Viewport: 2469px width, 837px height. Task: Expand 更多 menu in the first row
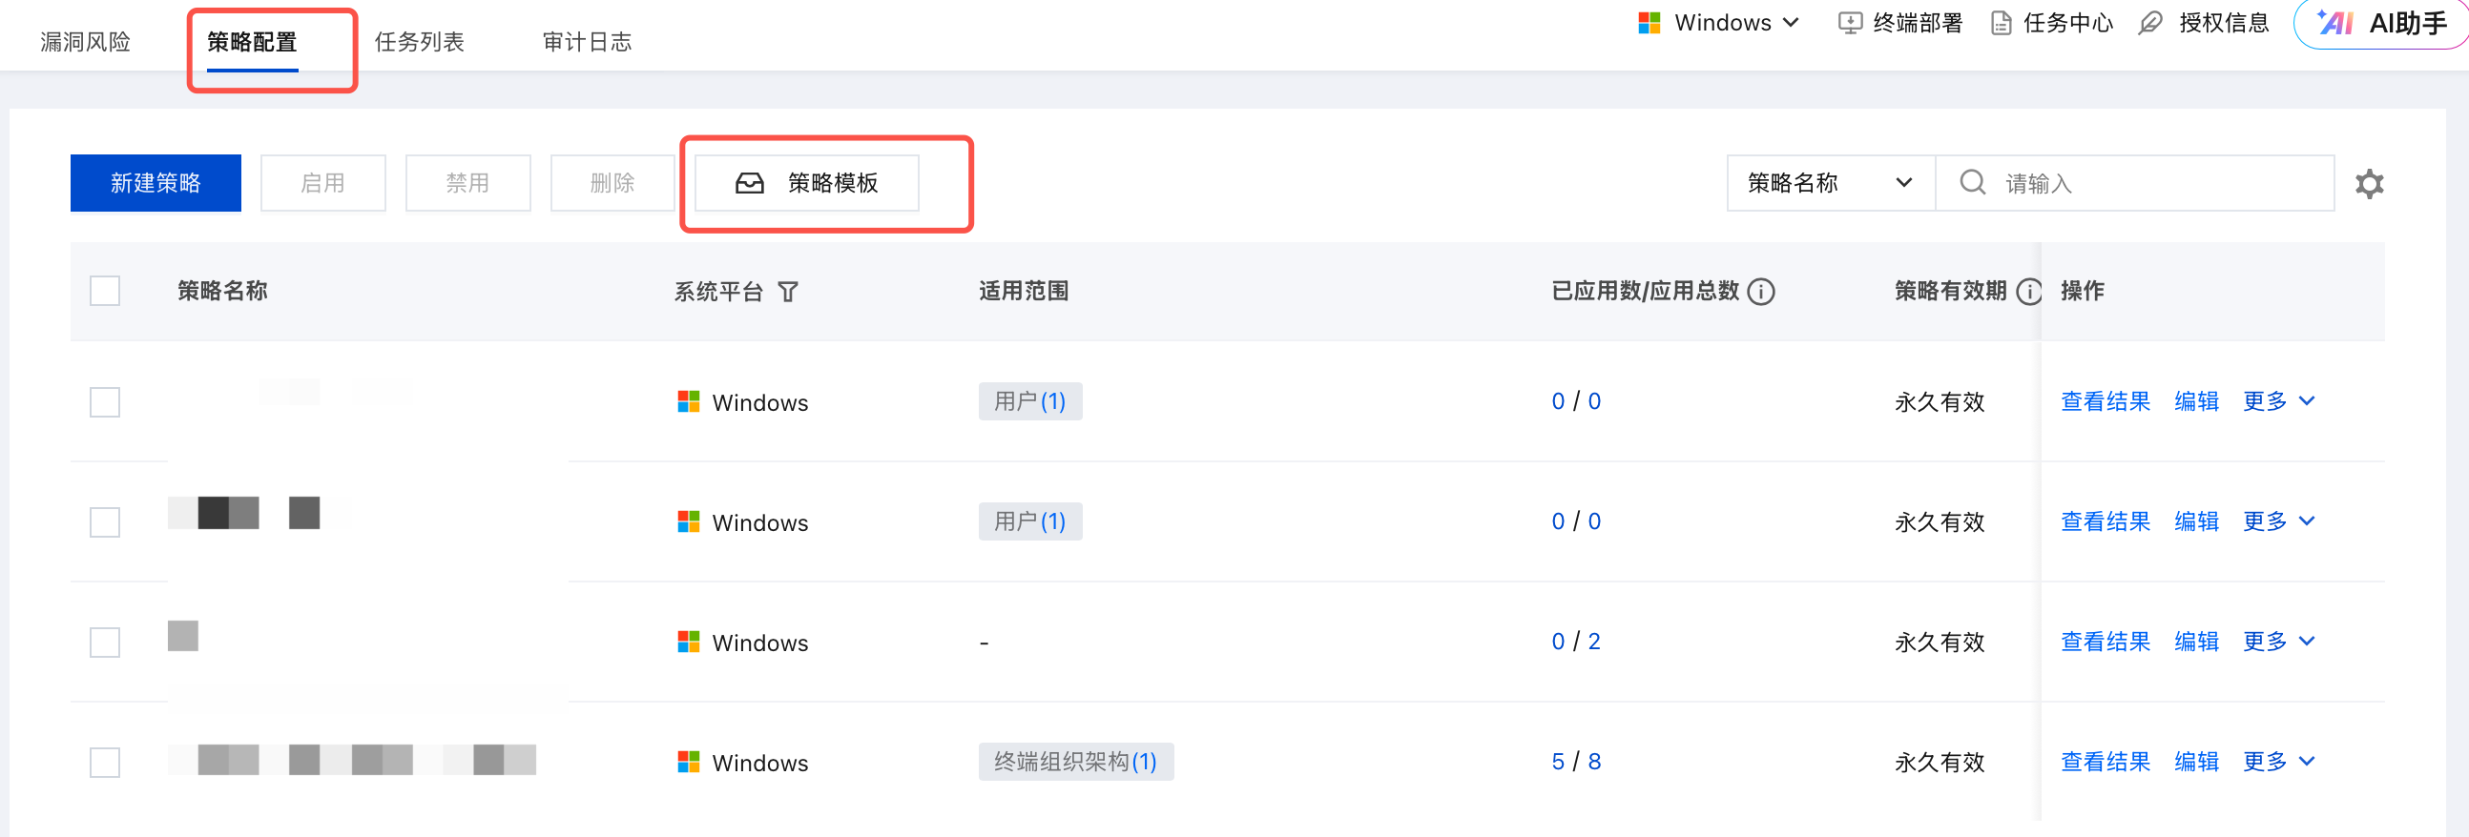[2278, 401]
